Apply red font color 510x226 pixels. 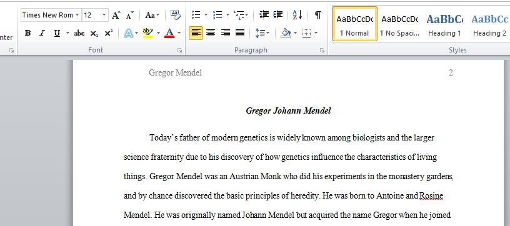click(169, 33)
